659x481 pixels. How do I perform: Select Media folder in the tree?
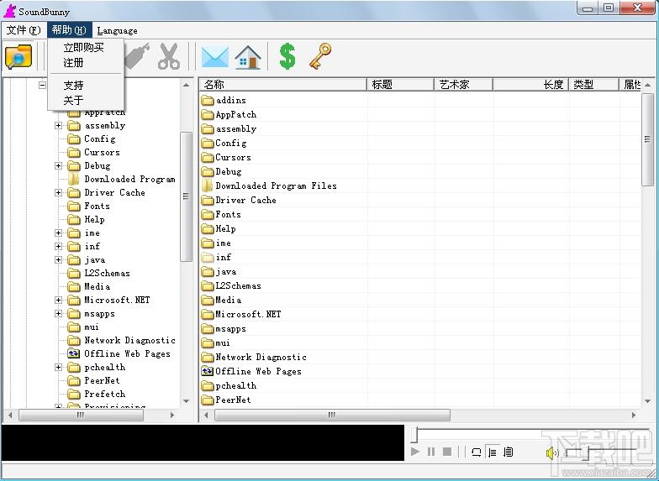(x=98, y=287)
